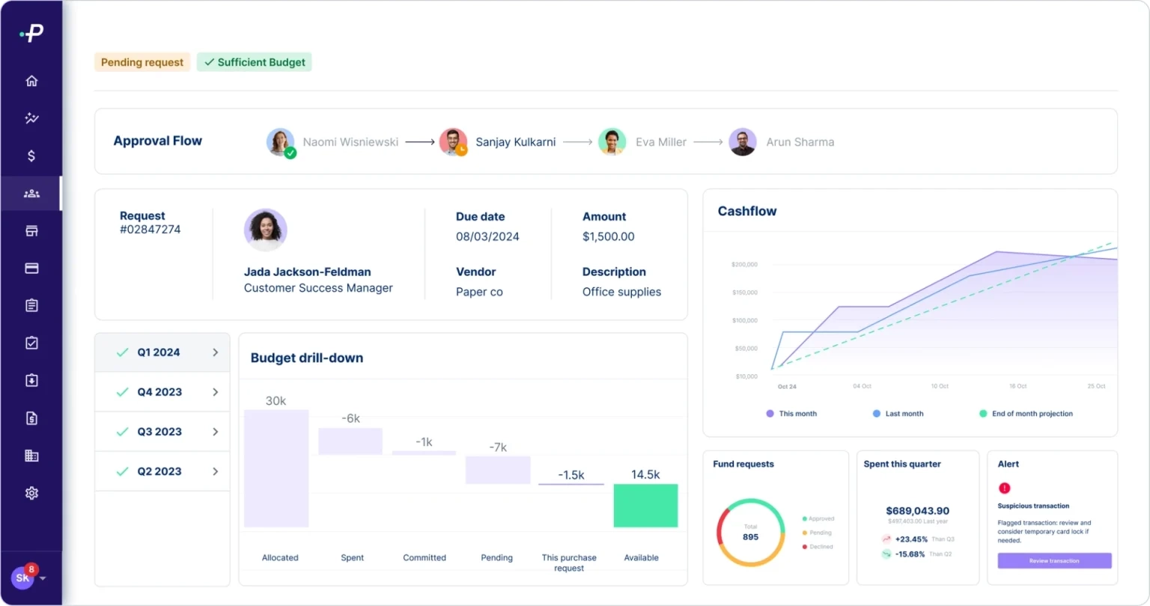Open the storefront vendors icon in sidebar

31,230
